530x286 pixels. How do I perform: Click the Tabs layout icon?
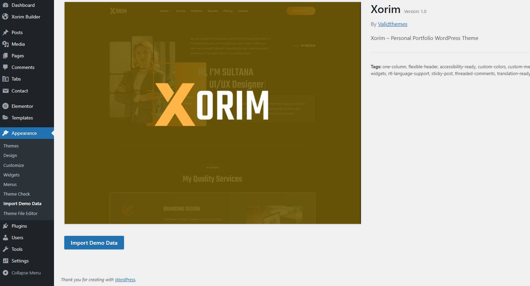point(5,79)
